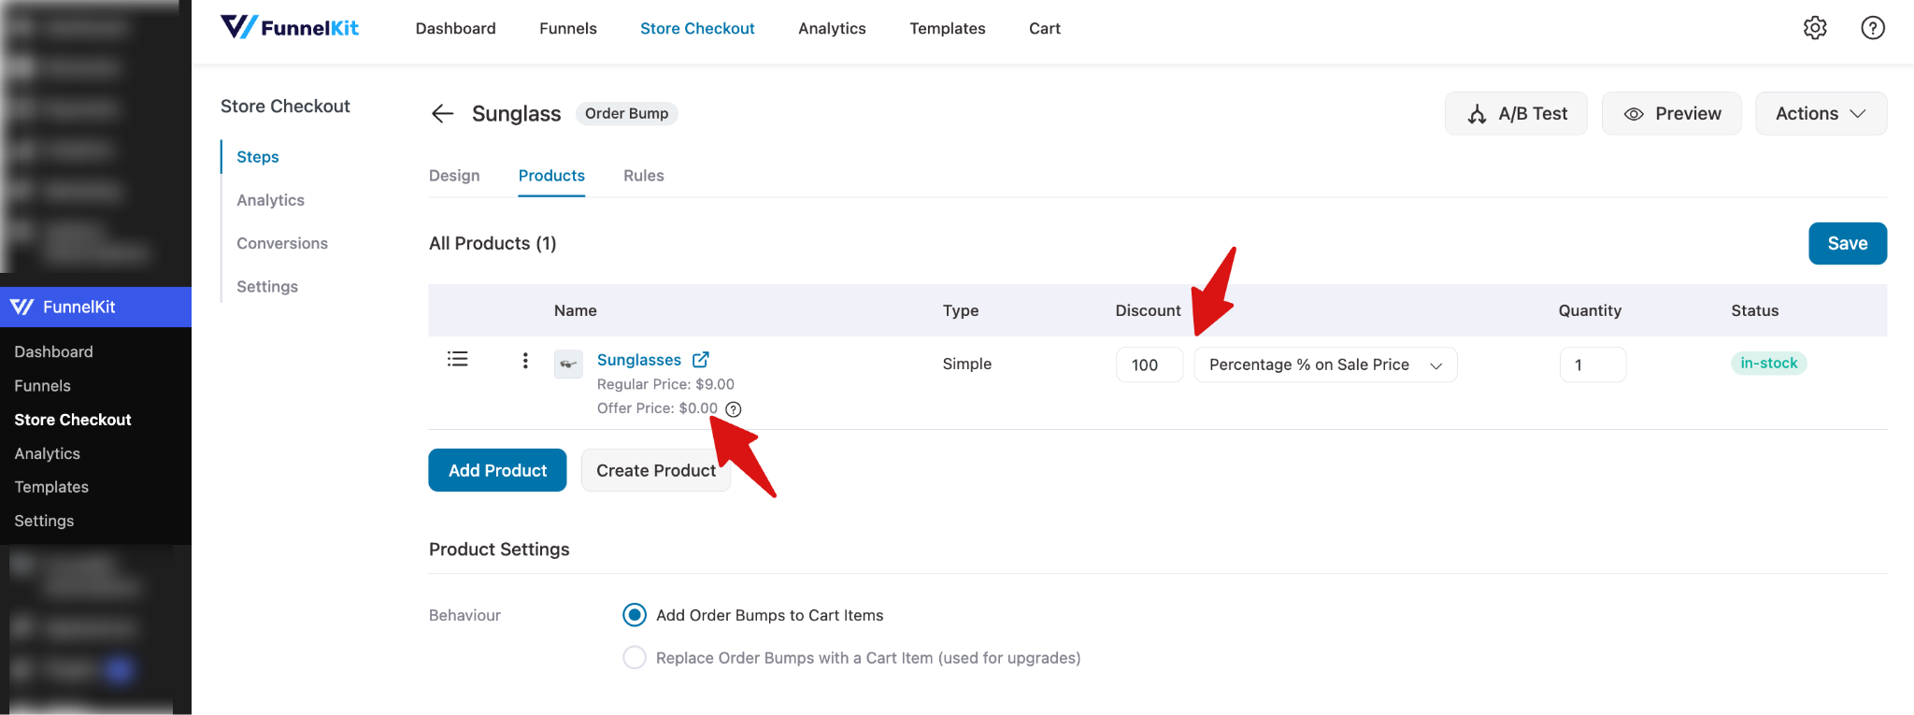Click the Offer Price help tooltip icon
Viewport: 1914px width, 715px height.
point(734,409)
